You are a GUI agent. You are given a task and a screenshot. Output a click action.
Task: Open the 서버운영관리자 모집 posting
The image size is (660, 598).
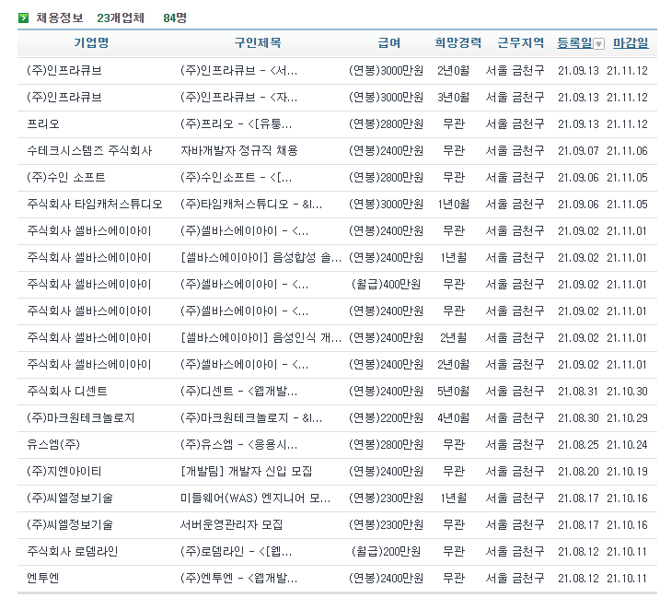(x=231, y=524)
